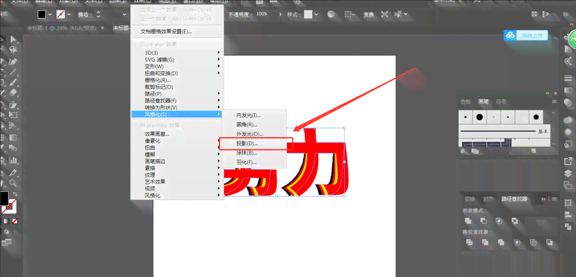This screenshot has width=576, height=277.
Task: Open the 变形(W) warp submenu
Action: click(177, 66)
